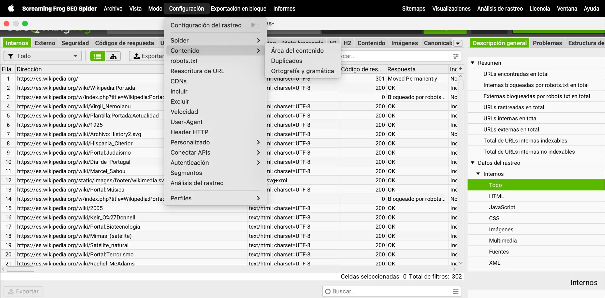Select Área del contenido submenu item
Screen dimensions: 605x298
pos(302,51)
